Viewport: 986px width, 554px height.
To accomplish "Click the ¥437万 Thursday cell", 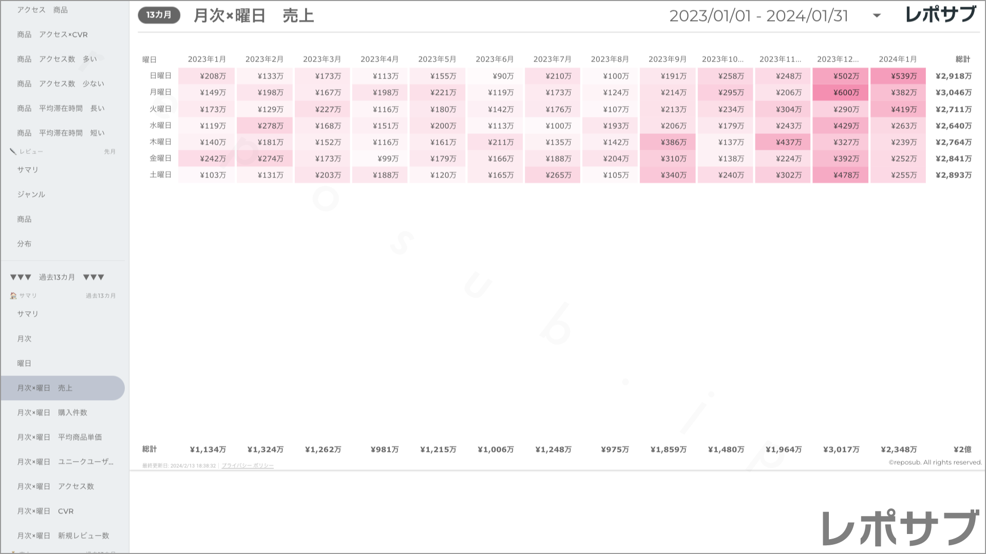I will [783, 142].
